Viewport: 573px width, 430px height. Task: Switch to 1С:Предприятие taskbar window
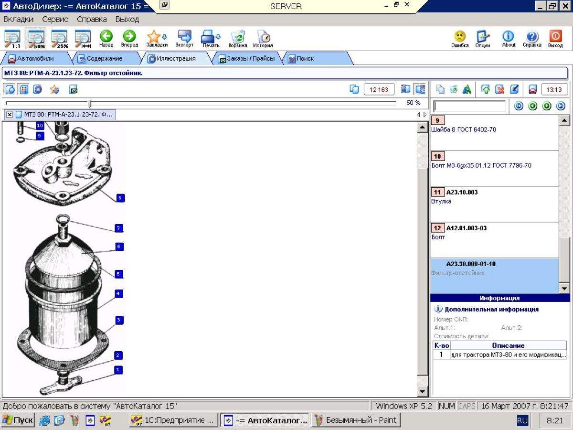173,420
